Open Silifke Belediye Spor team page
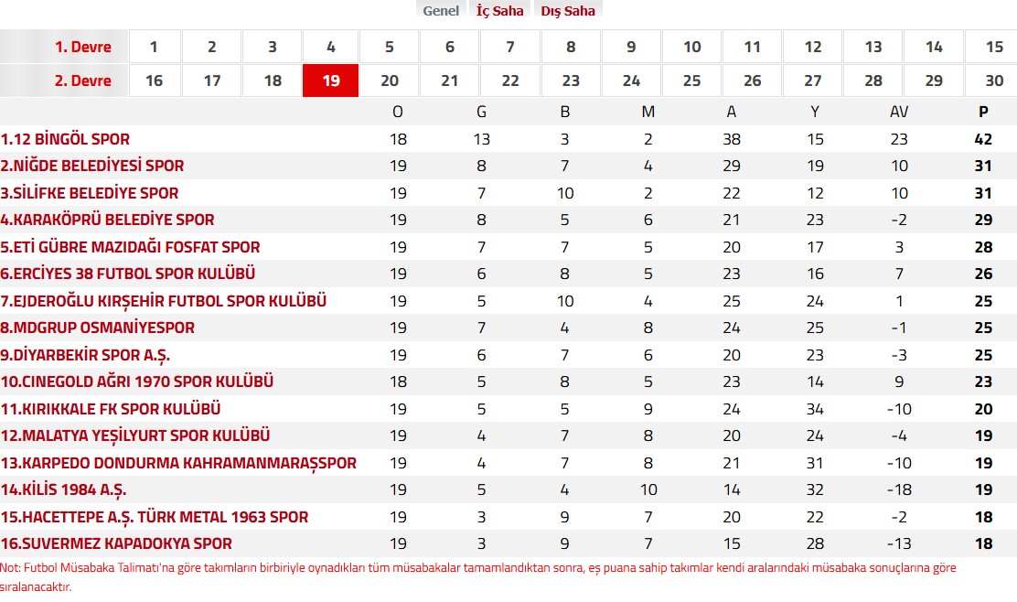The image size is (1017, 602). point(90,193)
